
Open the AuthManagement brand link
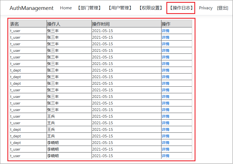click(32, 8)
